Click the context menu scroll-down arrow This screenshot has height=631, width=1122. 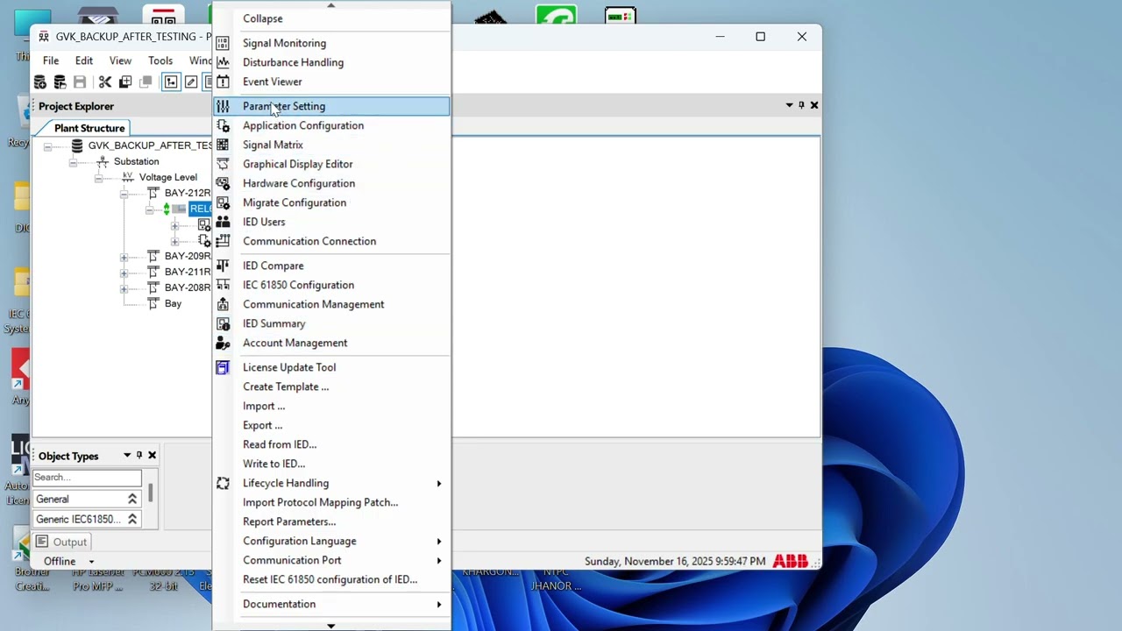point(331,626)
